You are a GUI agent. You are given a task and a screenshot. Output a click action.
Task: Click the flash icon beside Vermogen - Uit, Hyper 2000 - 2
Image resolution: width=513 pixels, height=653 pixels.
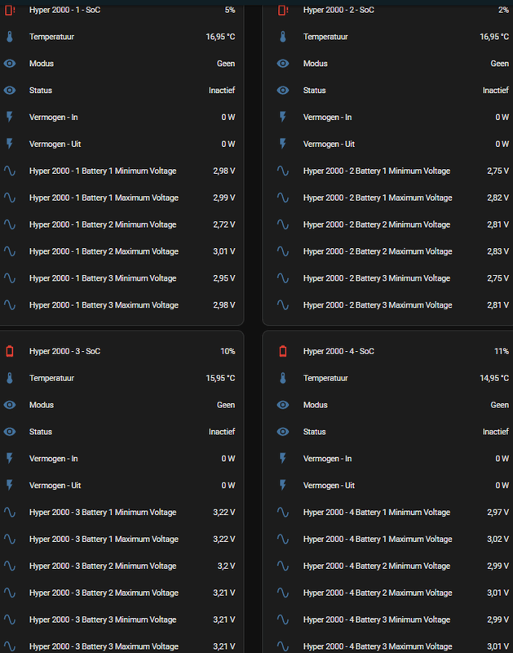(284, 144)
